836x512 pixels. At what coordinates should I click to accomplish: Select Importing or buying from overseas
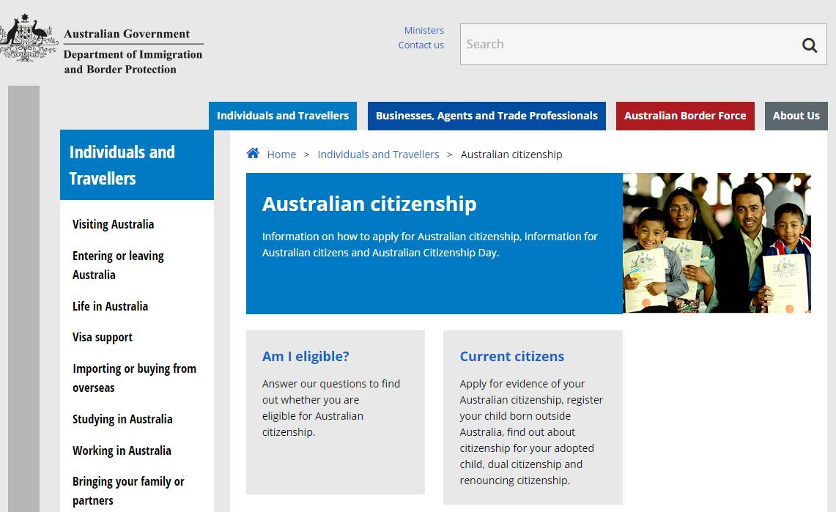coord(134,378)
